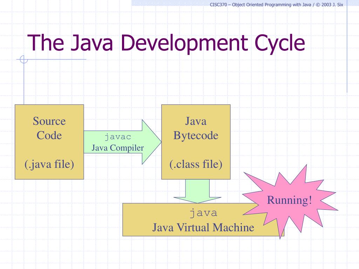
Task: Click the "(.java file)" label
Action: tap(49, 164)
